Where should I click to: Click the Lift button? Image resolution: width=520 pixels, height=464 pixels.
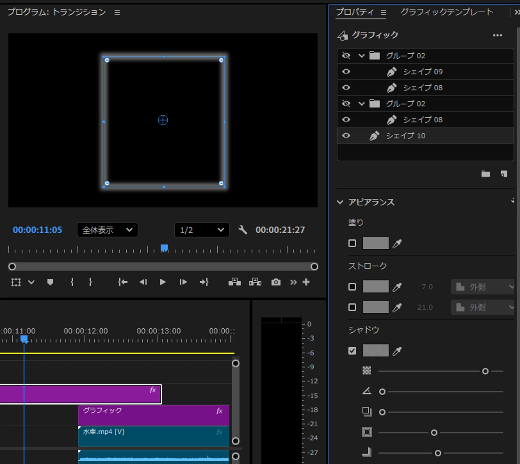[x=235, y=282]
